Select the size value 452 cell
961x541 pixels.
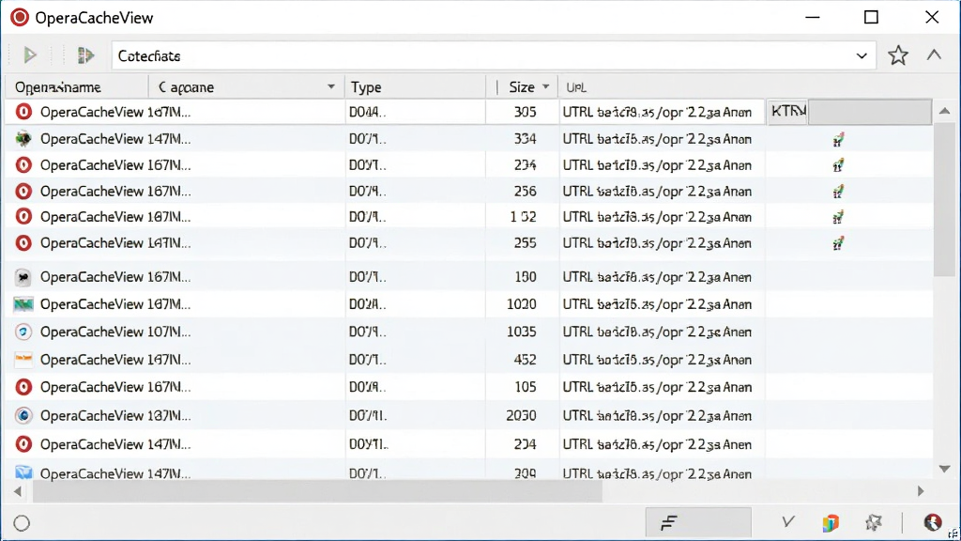[x=525, y=360]
